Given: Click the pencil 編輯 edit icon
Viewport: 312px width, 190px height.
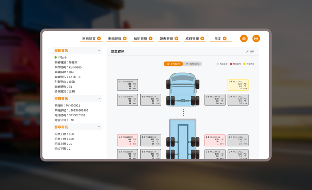Looking at the screenshot, I should (247, 51).
